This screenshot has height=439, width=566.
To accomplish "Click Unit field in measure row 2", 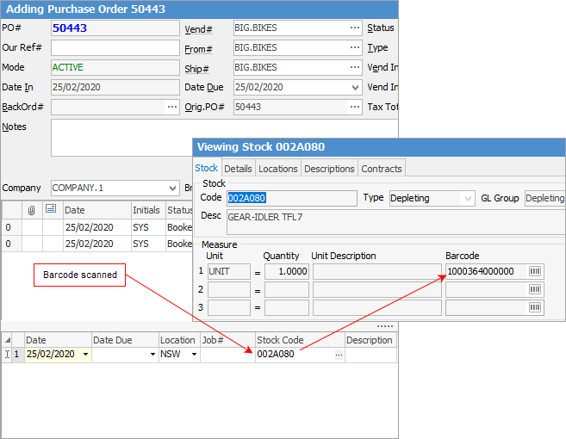I will 229,289.
